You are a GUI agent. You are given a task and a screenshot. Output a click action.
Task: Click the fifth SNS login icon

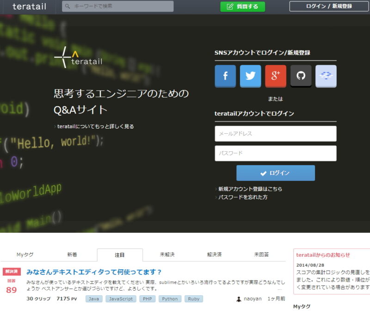325,76
